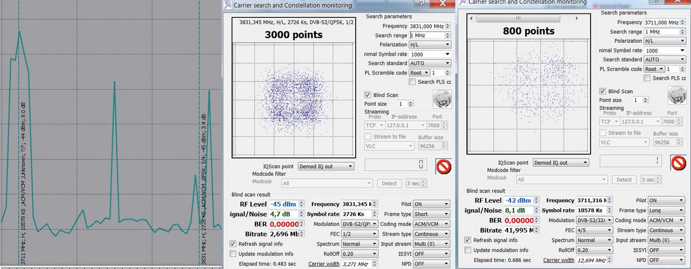Click the Carrier width 3,271 MHz stepper
The height and width of the screenshot is (269, 691).
pos(374,264)
